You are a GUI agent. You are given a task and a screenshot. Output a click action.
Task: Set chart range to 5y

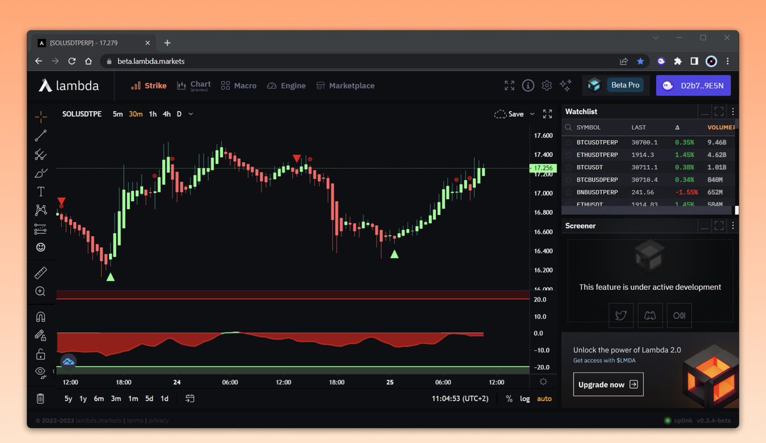click(68, 398)
